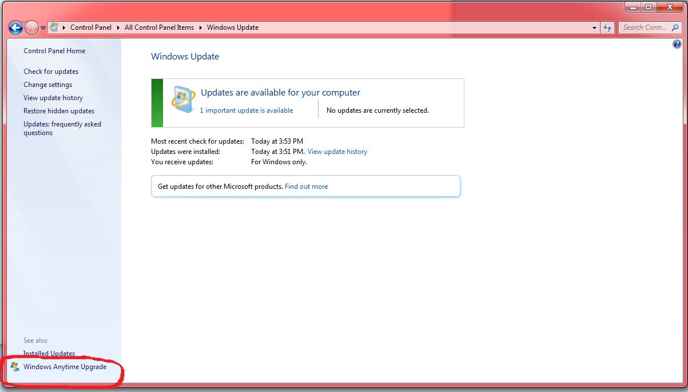The height and width of the screenshot is (392, 688).
Task: Click 'No updates are currently selected.' text
Action: [x=377, y=110]
